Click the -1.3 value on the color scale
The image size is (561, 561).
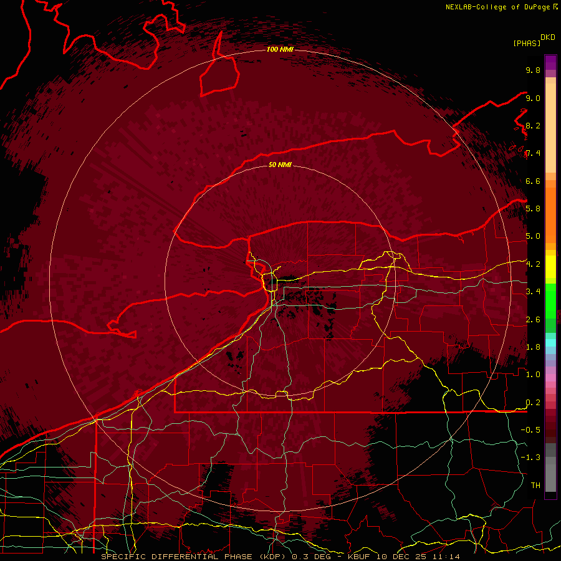pos(530,458)
